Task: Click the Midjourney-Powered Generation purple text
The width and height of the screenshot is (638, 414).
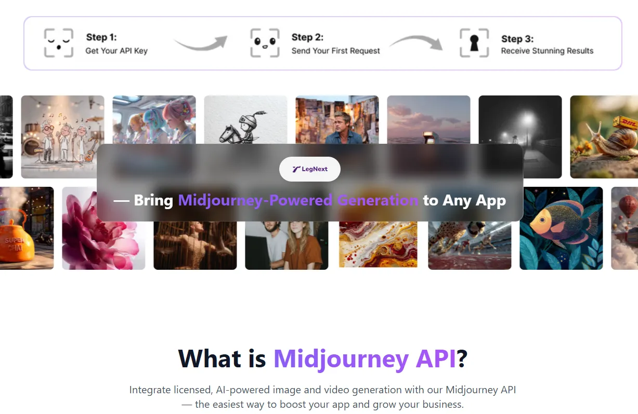Action: (x=298, y=200)
